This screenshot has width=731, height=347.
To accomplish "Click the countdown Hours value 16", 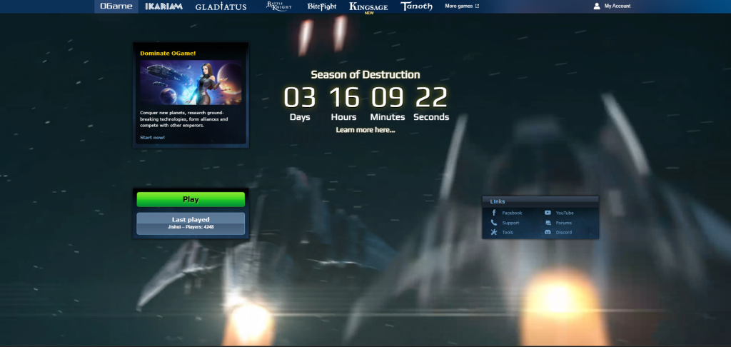I will [x=344, y=98].
